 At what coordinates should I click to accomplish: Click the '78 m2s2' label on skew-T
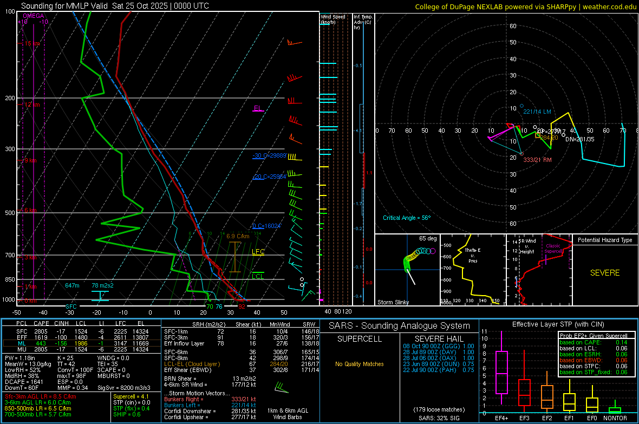[x=103, y=285]
